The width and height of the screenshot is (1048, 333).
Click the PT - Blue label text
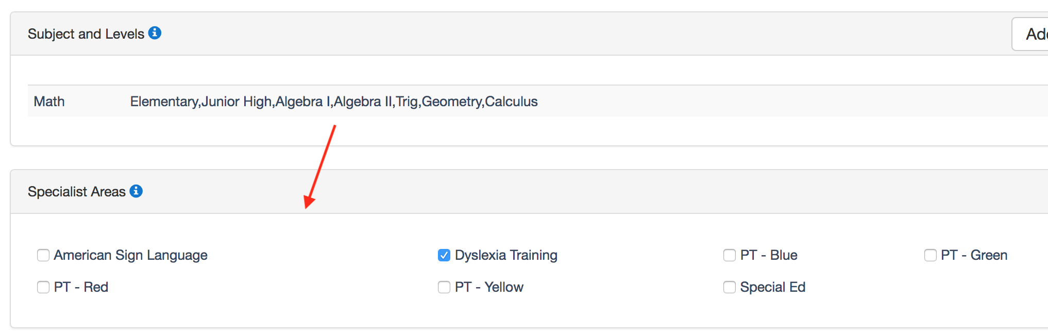(769, 255)
